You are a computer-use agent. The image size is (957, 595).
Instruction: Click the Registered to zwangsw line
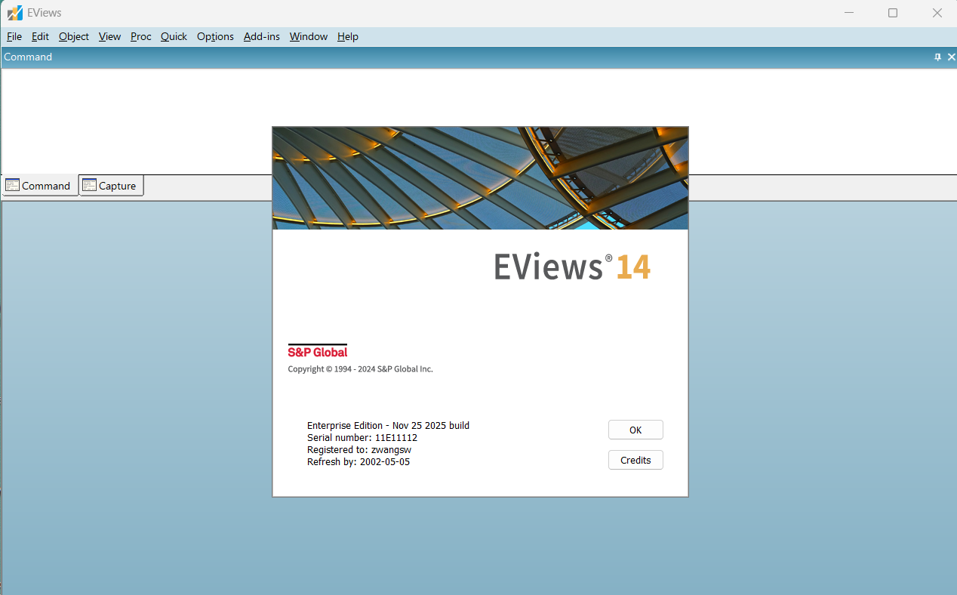tap(359, 450)
